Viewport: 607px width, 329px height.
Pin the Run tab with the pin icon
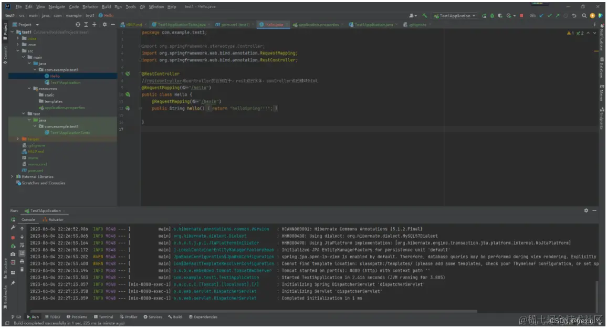tap(13, 283)
